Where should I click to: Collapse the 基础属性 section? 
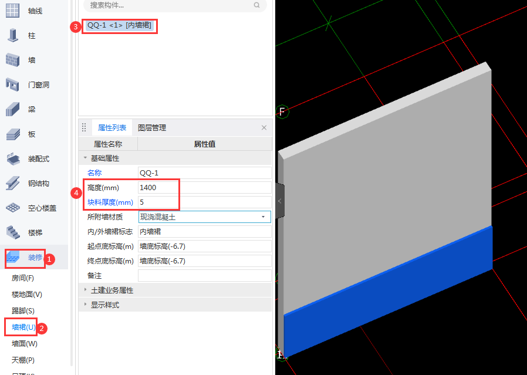(x=85, y=158)
